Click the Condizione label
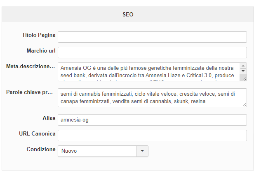The width and height of the screenshot is (254, 177). pyautogui.click(x=41, y=149)
